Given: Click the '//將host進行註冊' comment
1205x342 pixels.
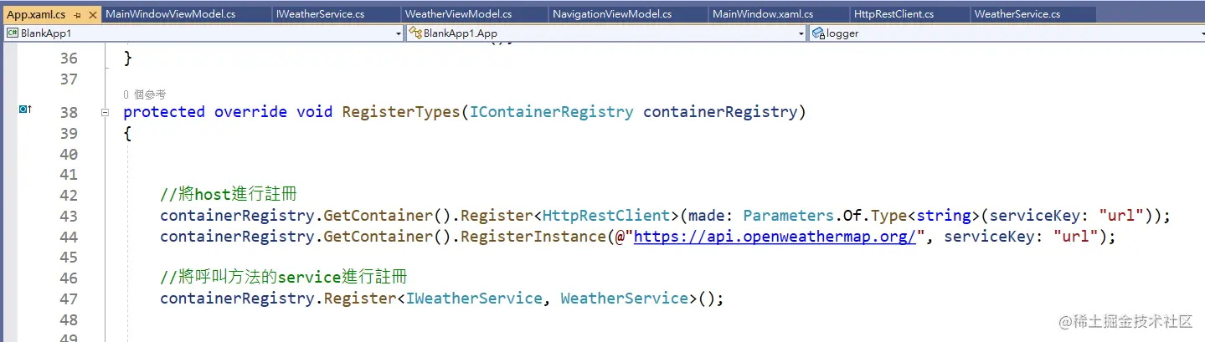Looking at the screenshot, I should [229, 195].
